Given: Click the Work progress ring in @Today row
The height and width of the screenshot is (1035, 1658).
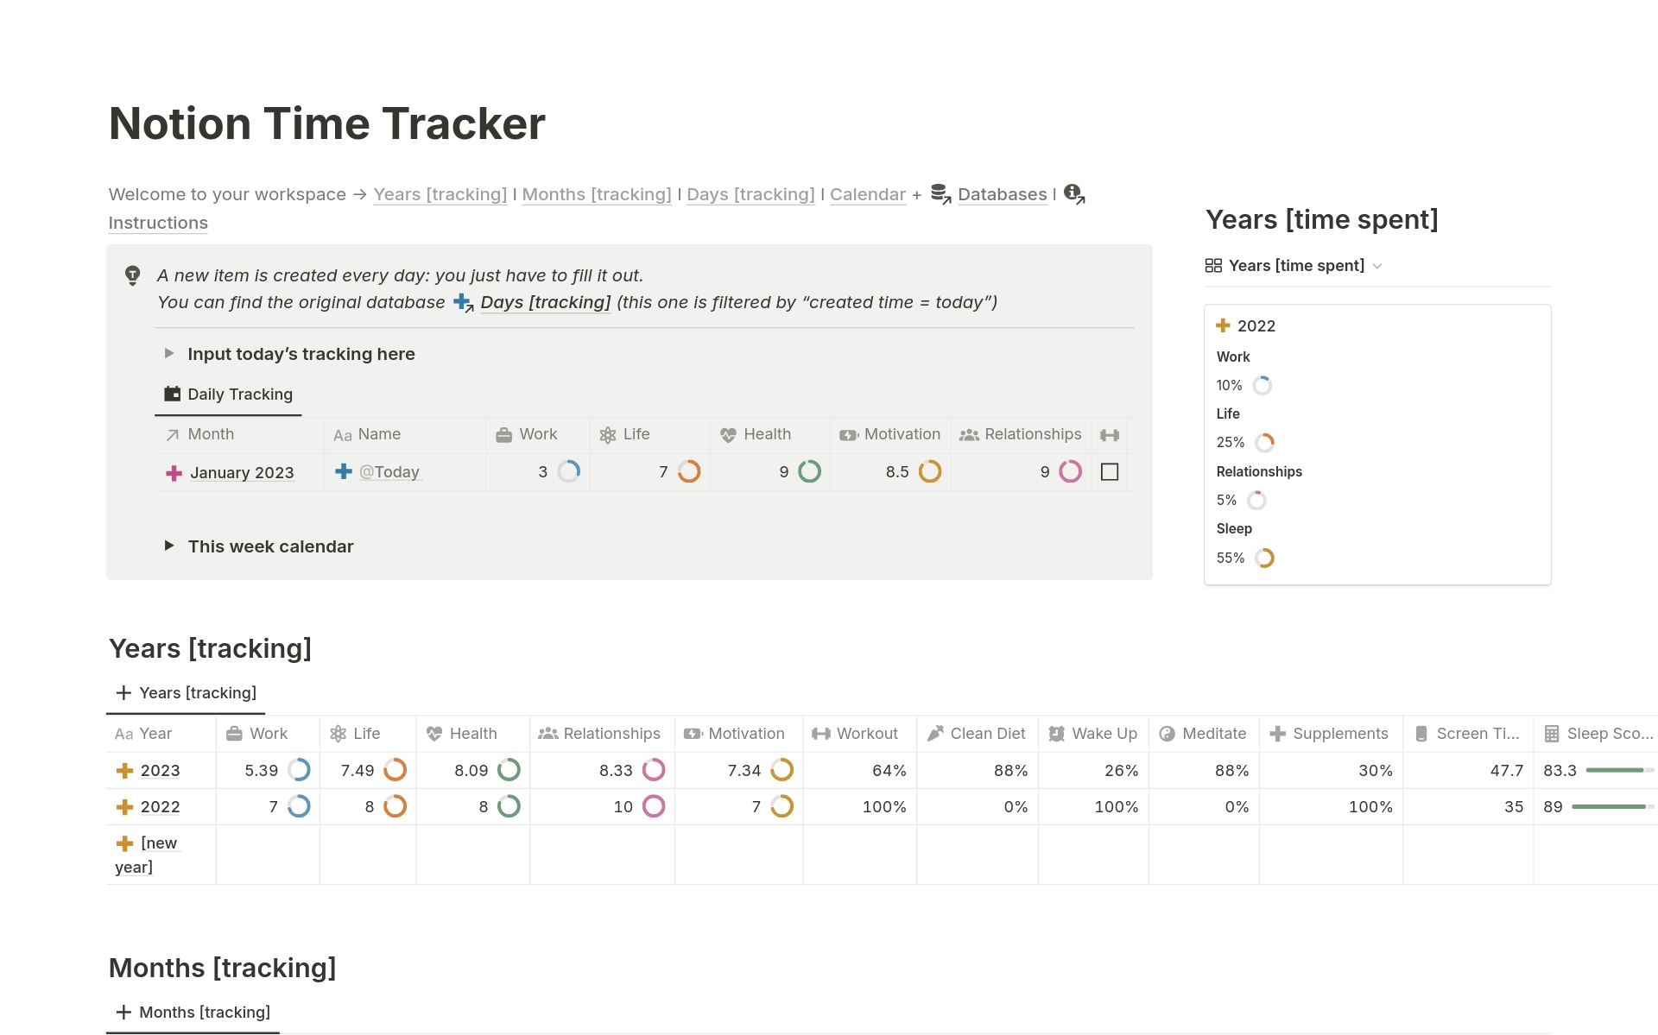Looking at the screenshot, I should tap(568, 472).
